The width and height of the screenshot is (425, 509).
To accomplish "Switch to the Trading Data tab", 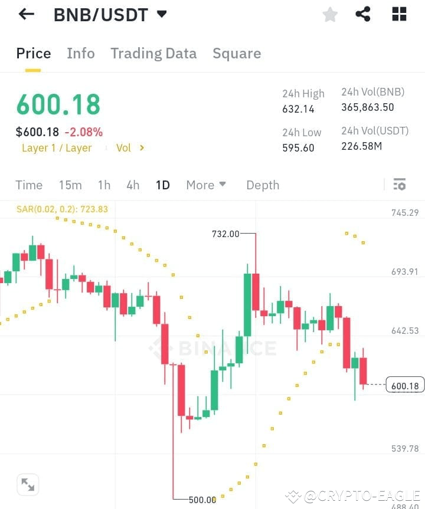I will [153, 53].
